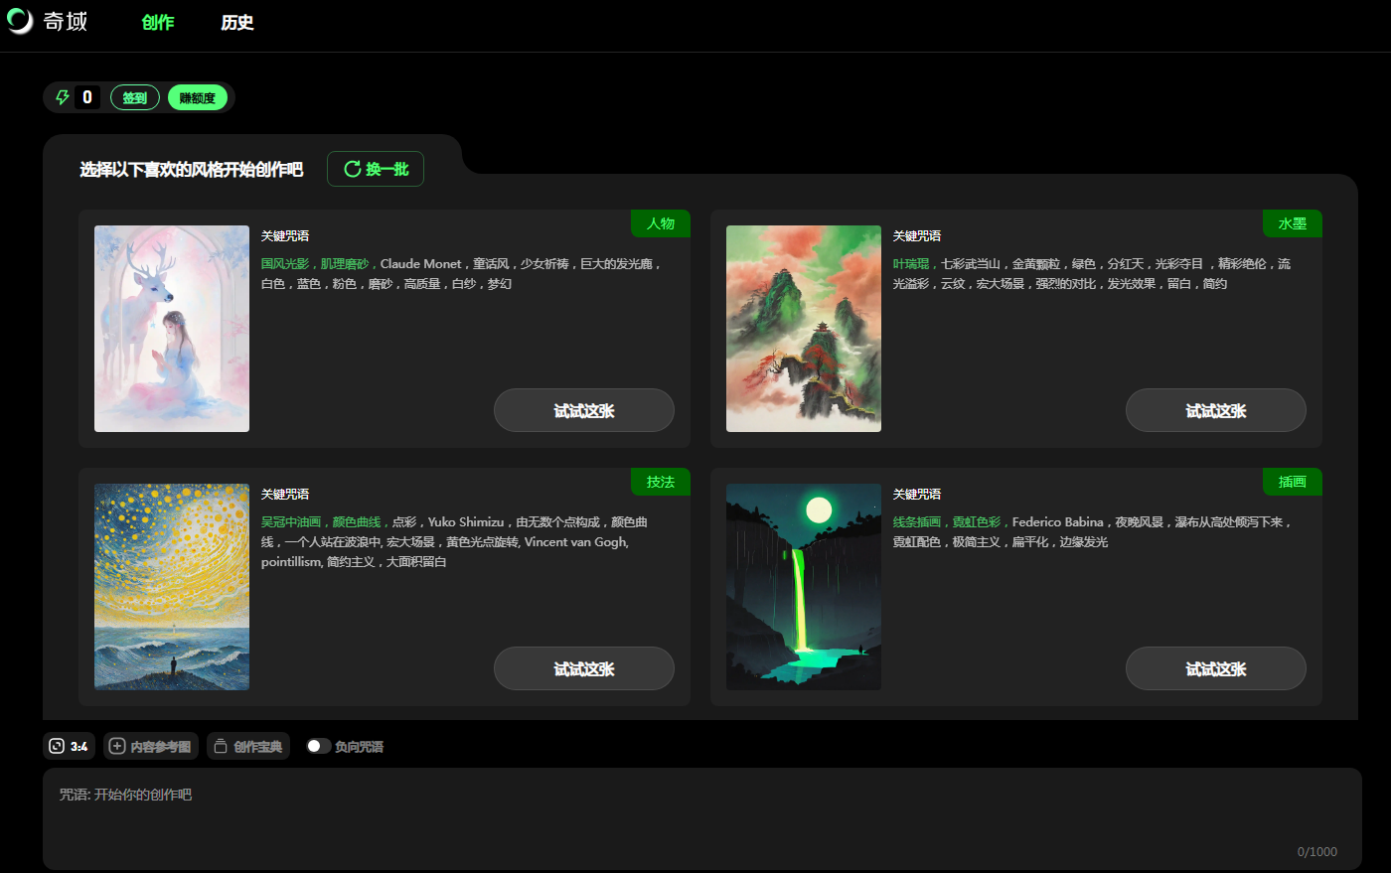Open the deer and girl thumbnail

[x=172, y=329]
